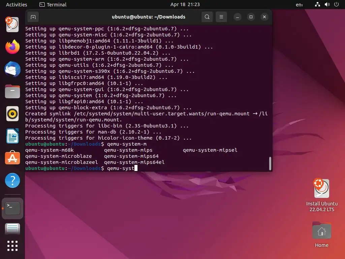Screen dimensions: 345x259
Task: Click the line Setting up qemu-system-ppc
Action: click(107, 29)
